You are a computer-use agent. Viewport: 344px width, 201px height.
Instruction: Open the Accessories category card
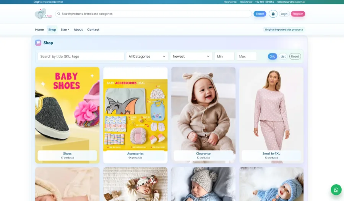(x=135, y=115)
